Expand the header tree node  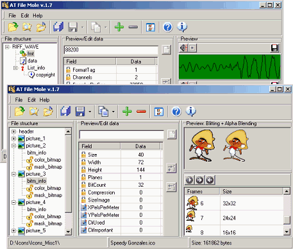[13, 132]
